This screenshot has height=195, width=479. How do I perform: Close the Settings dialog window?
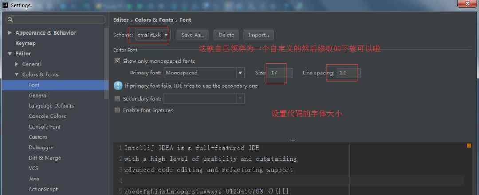click(x=467, y=4)
